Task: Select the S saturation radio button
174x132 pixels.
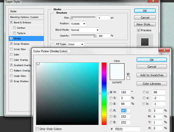Action: (111, 98)
